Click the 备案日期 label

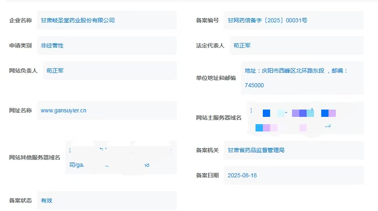pyautogui.click(x=207, y=176)
